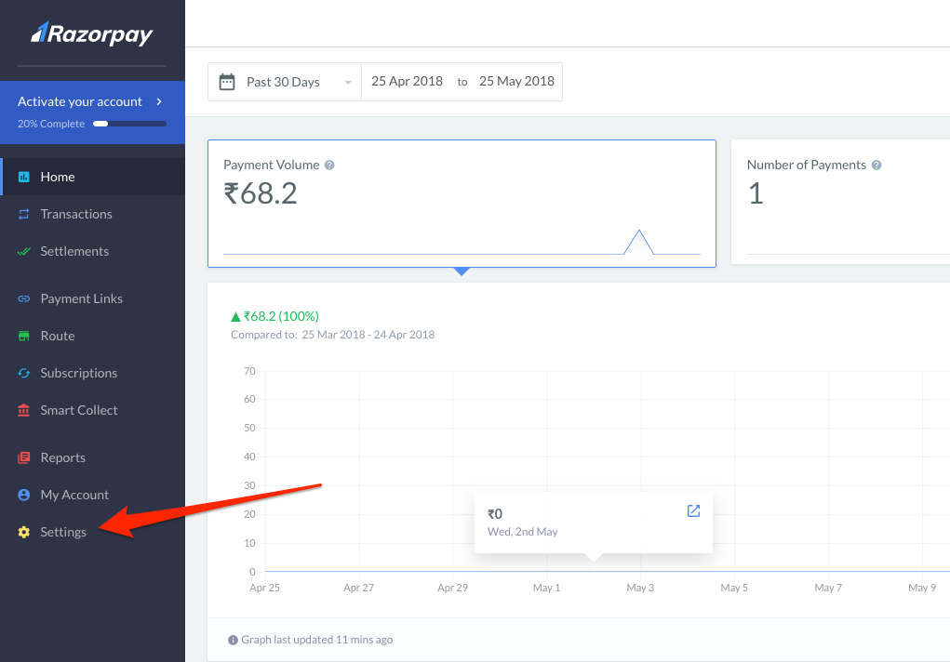Viewport: 950px width, 662px height.
Task: Click the 20% complete progress bar
Action: point(129,124)
